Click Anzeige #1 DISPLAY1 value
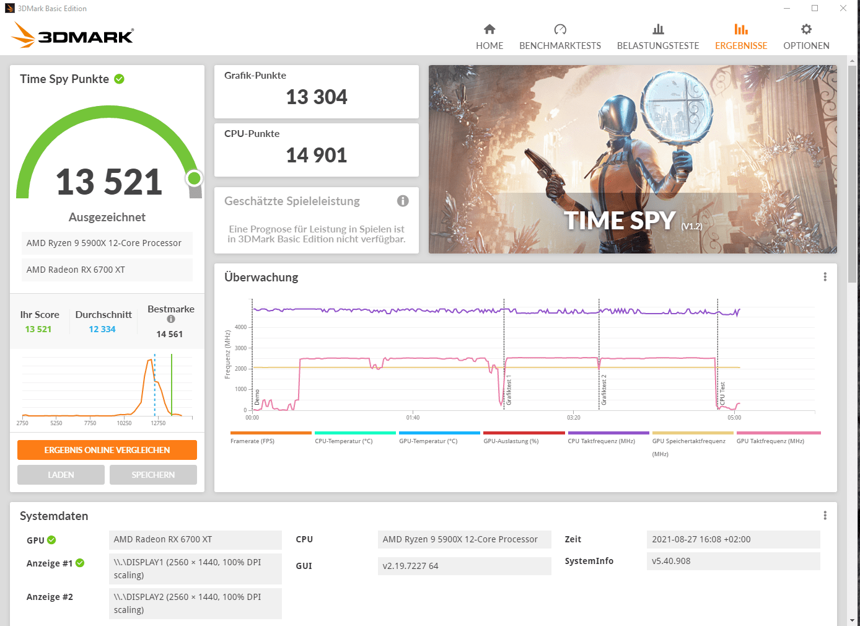 tap(195, 569)
